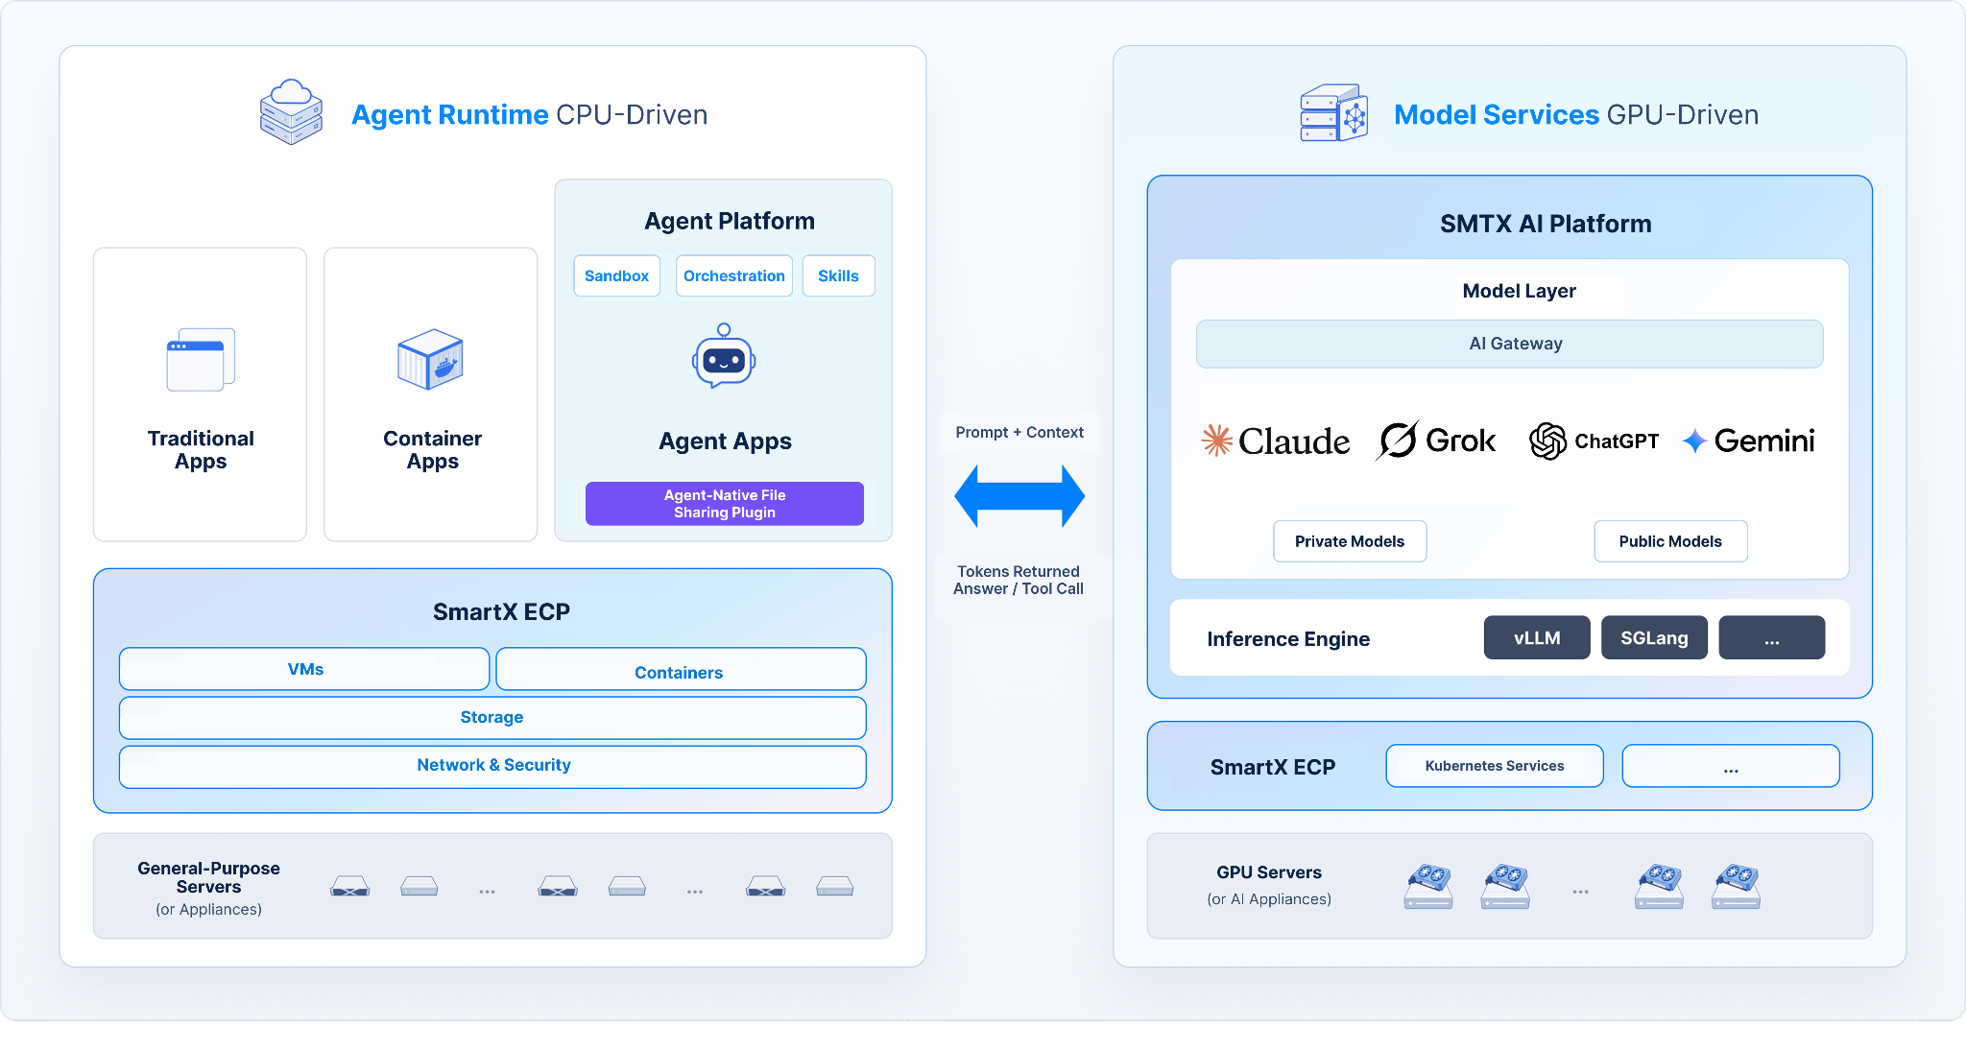This screenshot has height=1050, width=1966.
Task: Click the 'Tokens Returned Answer / Tool Call' label
Action: coord(1019,580)
